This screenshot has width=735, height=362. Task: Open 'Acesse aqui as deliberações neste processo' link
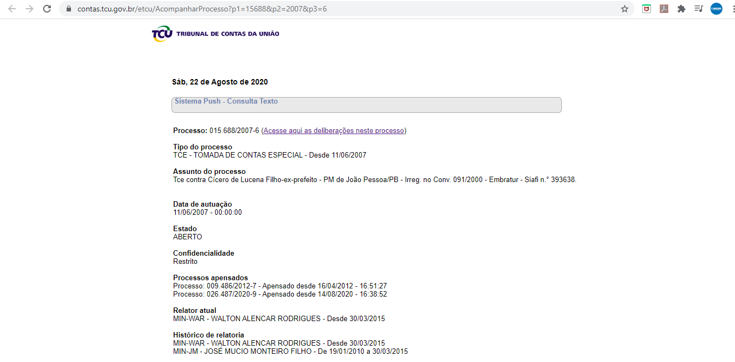click(334, 131)
